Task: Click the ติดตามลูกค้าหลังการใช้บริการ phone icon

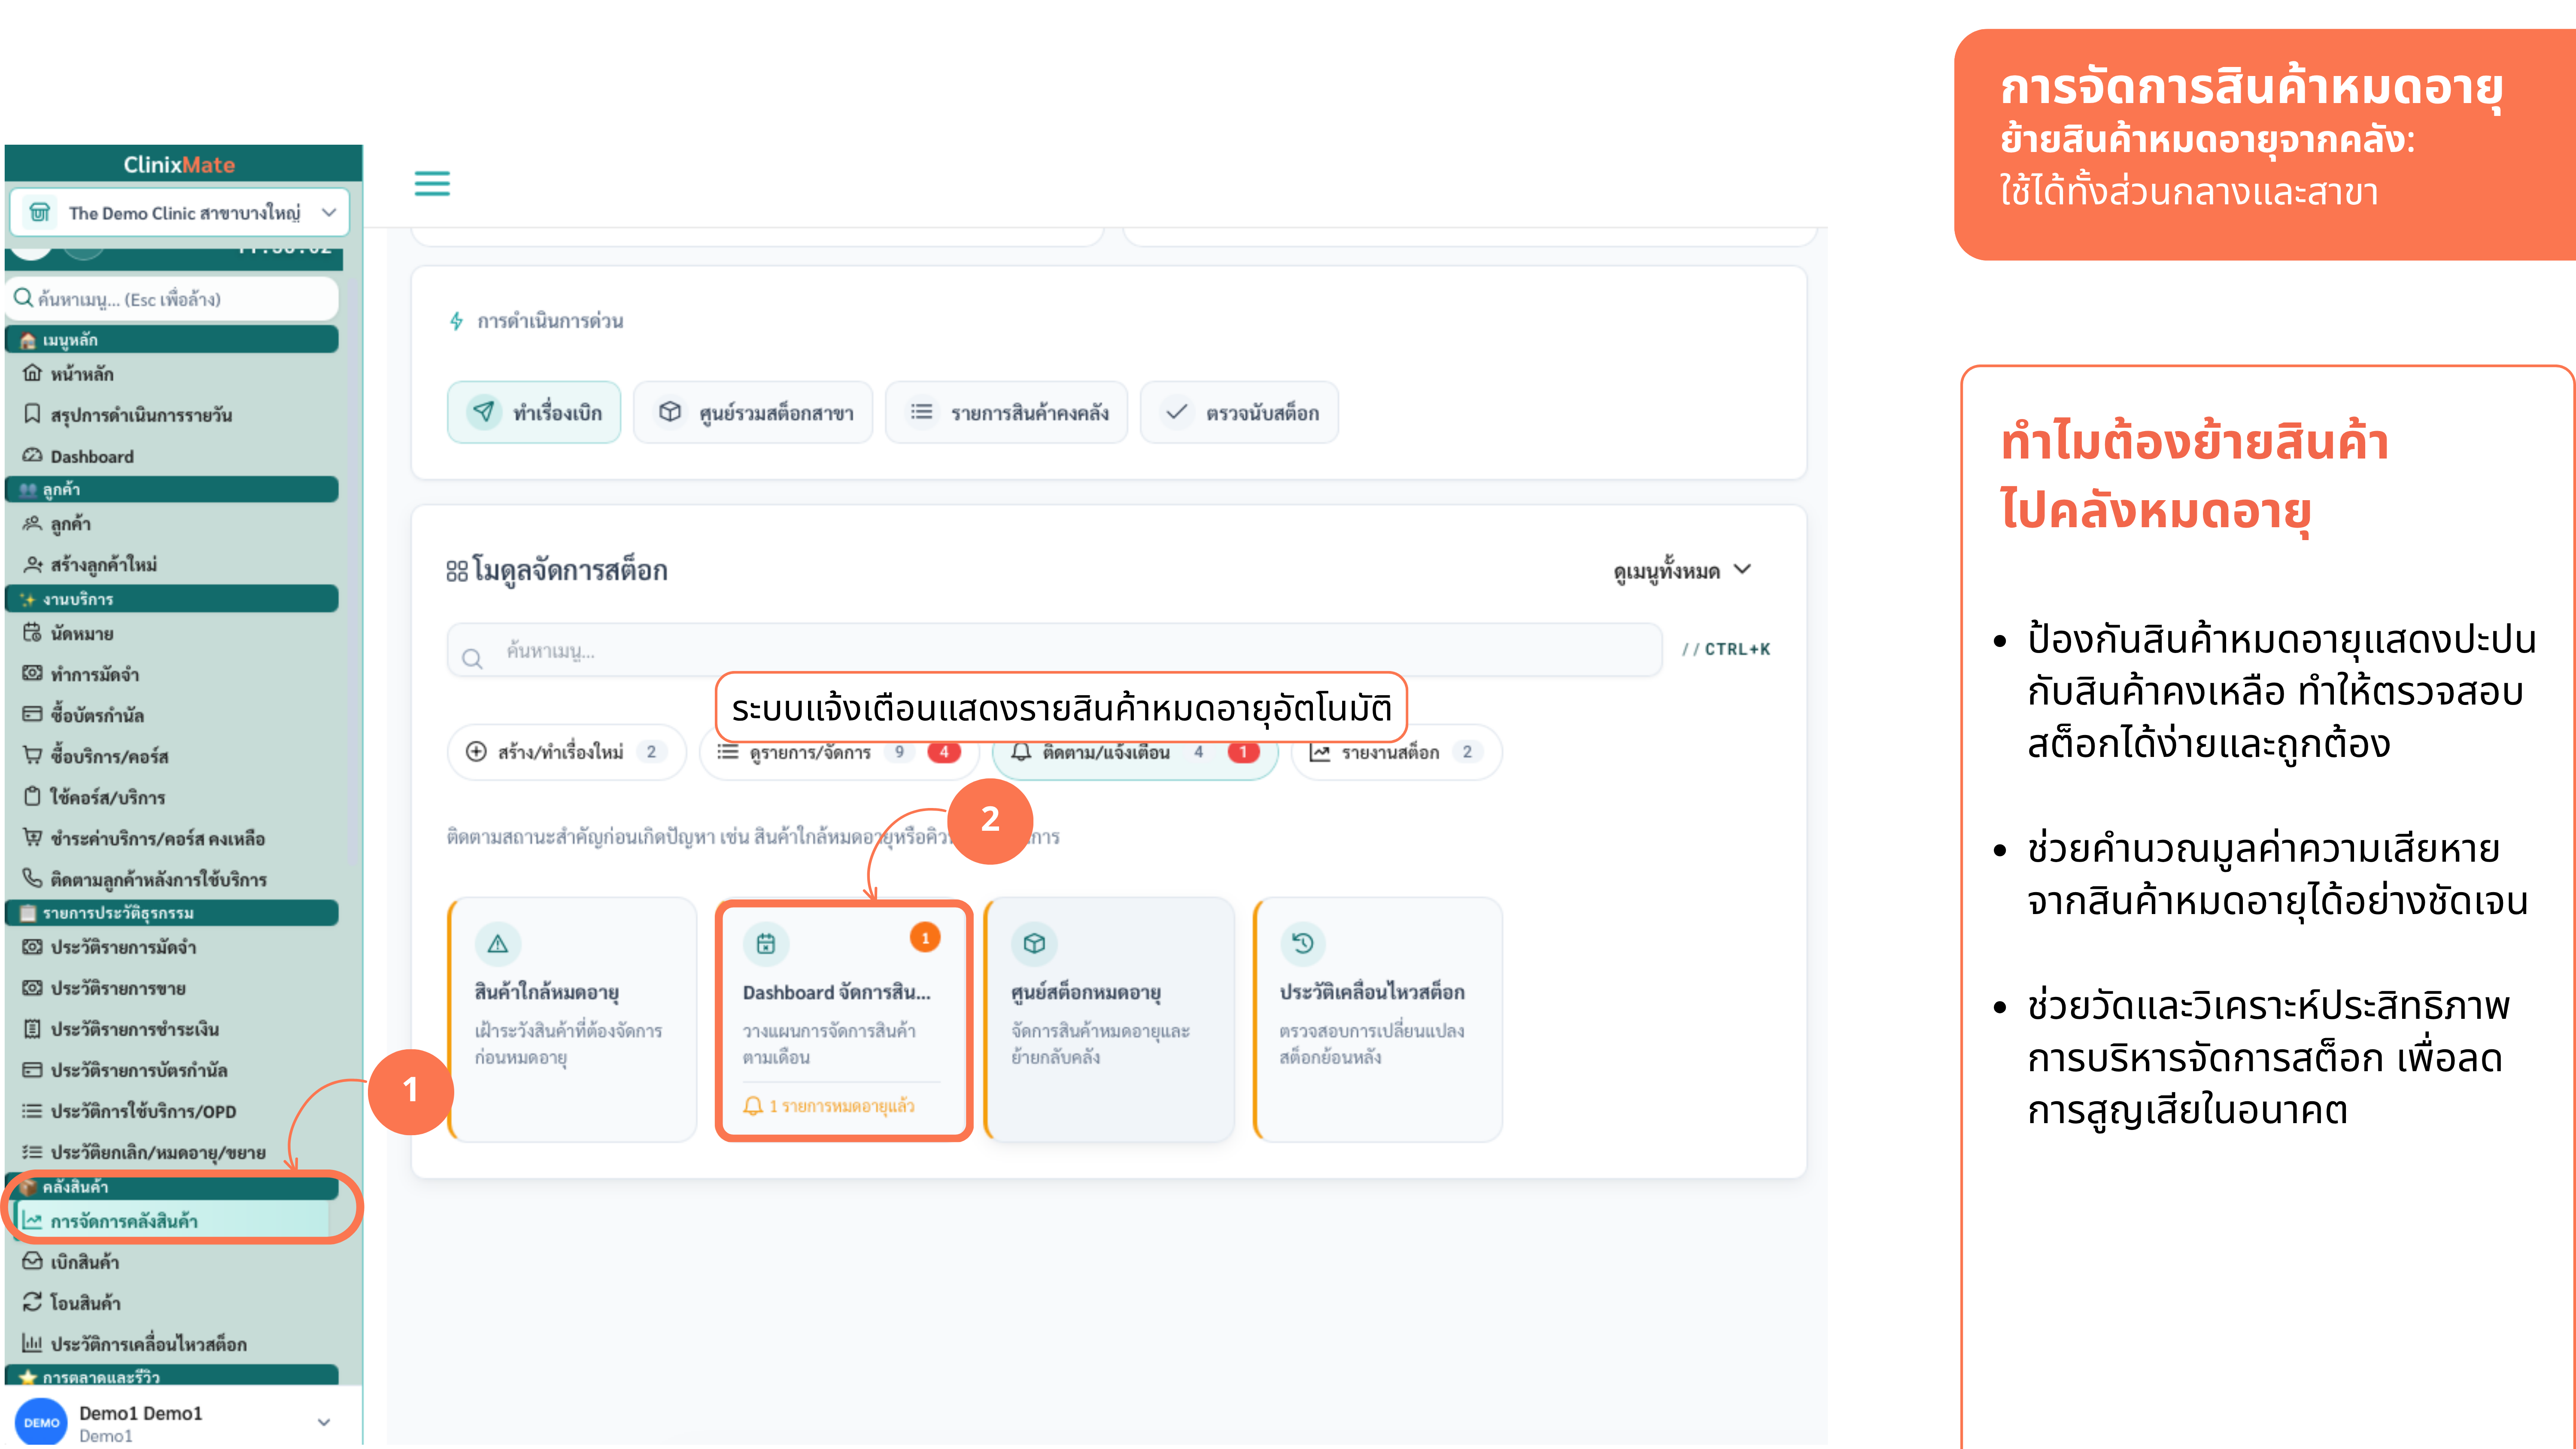Action: pos(32,879)
